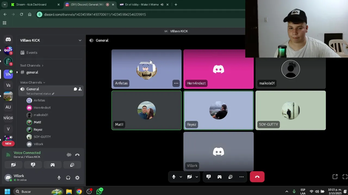Switch to Stream - Kick Dashboard tab
This screenshot has height=195, width=348.
pyautogui.click(x=35, y=5)
